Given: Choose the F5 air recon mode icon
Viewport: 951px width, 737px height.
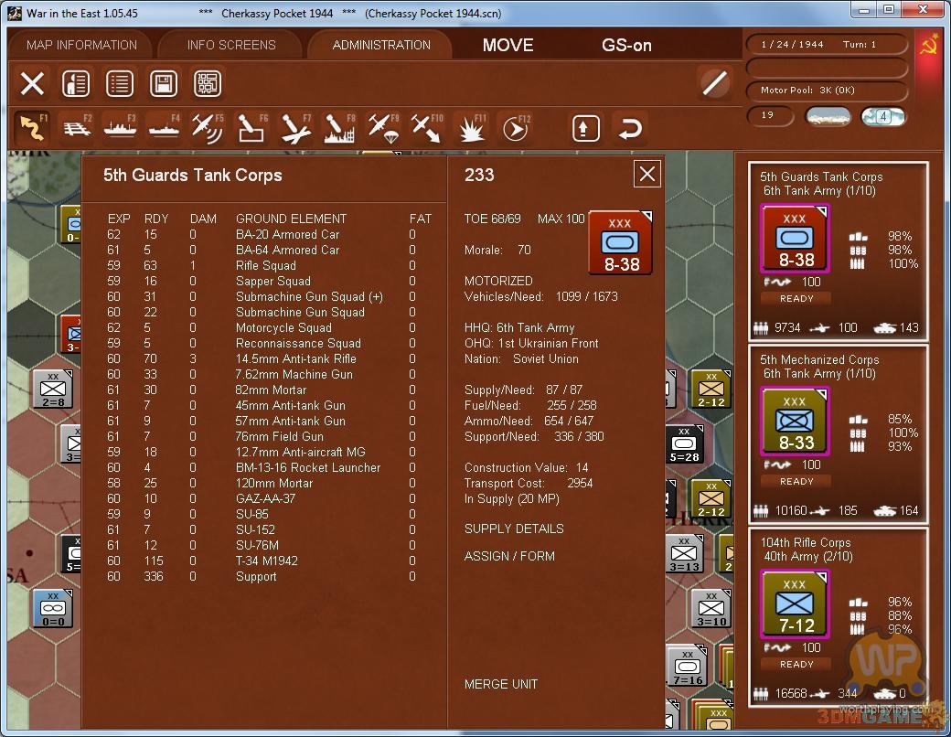Looking at the screenshot, I should point(208,128).
